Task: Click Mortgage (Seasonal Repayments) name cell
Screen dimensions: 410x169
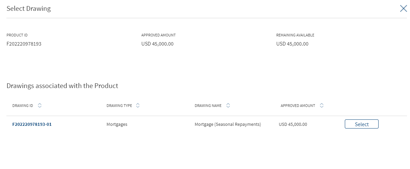Action: pos(228,124)
